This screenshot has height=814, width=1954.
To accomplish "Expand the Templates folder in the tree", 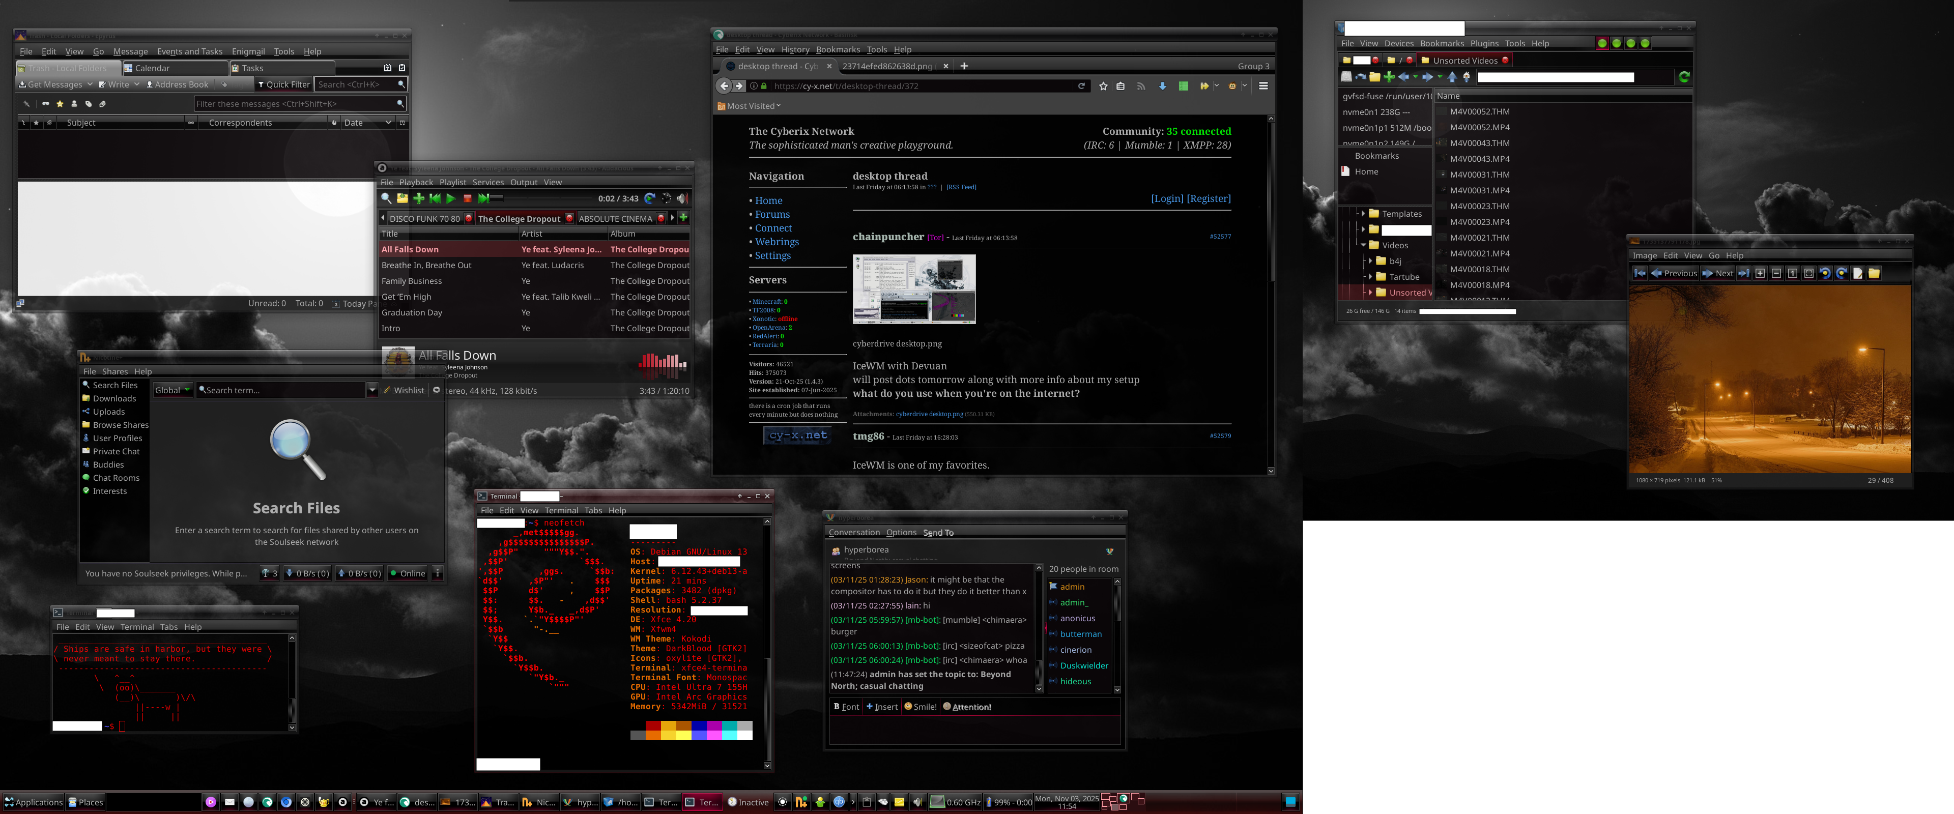I will click(x=1363, y=214).
